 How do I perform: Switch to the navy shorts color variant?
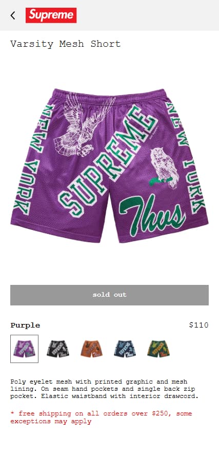click(x=125, y=349)
